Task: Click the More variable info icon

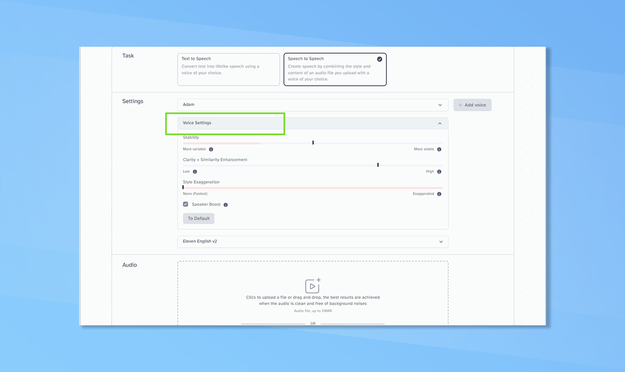Action: pos(211,149)
